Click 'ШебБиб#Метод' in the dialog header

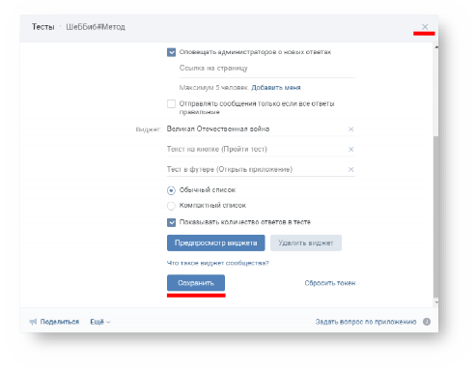coord(96,27)
